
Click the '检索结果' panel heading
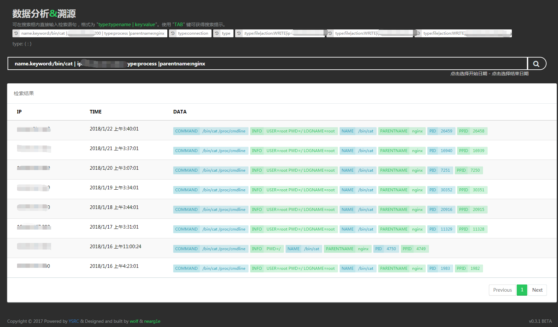(x=24, y=94)
